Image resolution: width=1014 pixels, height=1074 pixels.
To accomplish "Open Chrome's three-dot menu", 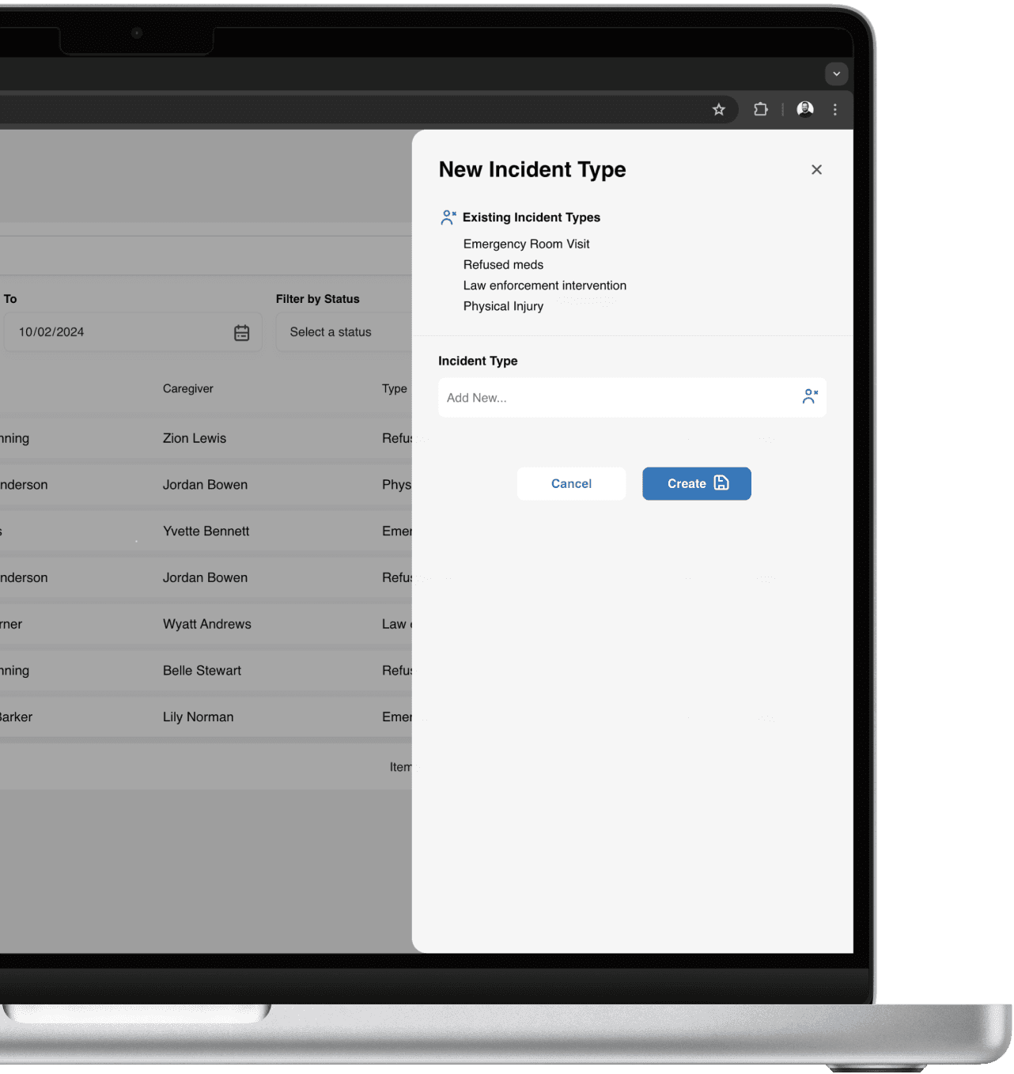I will click(835, 109).
